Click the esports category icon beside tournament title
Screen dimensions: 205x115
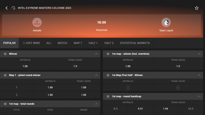13,8
